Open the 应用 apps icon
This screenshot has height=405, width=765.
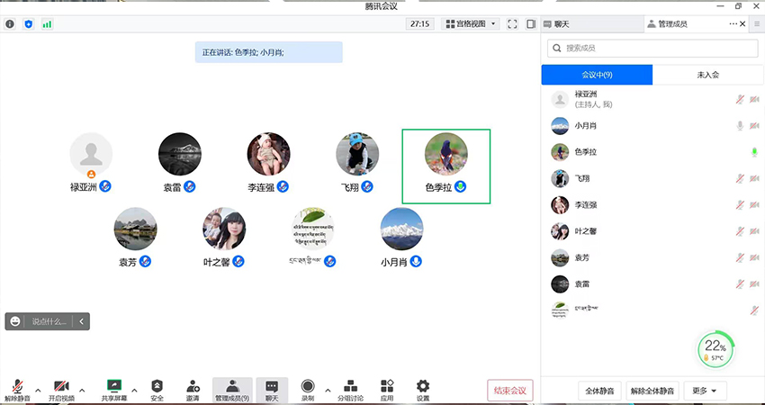click(x=387, y=385)
